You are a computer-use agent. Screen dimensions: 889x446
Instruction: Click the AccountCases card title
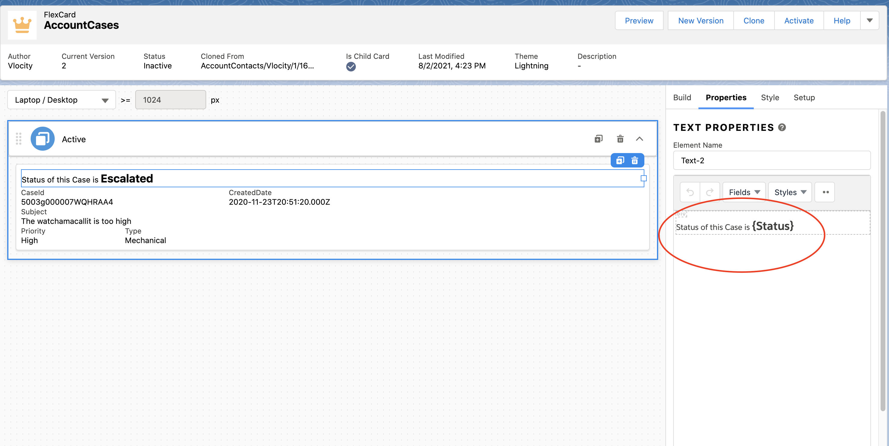point(81,25)
